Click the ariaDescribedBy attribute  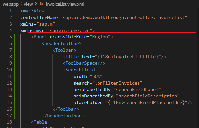tap(93, 96)
